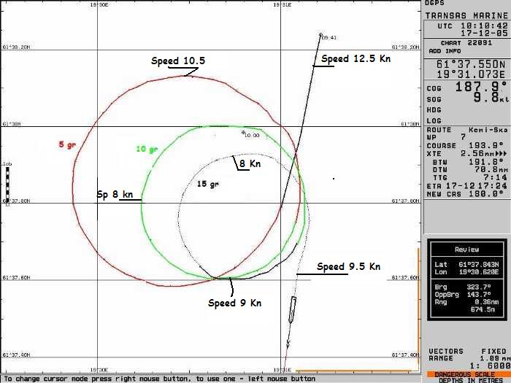Toggle the VECTORS FIXED setting

pyautogui.click(x=468, y=352)
